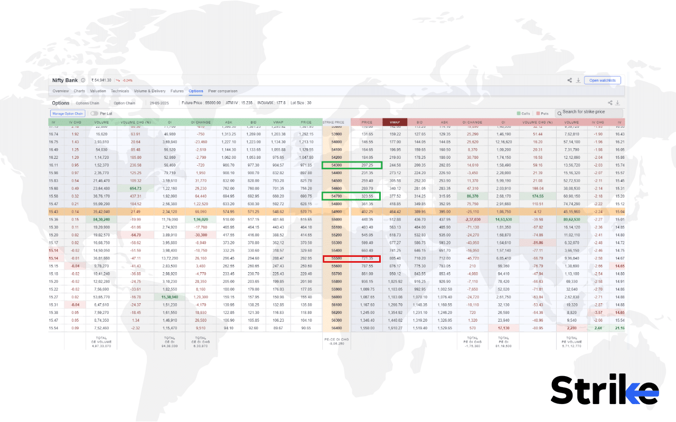Click the download icon beside Open watchlists
676x422 pixels.
tap(578, 80)
